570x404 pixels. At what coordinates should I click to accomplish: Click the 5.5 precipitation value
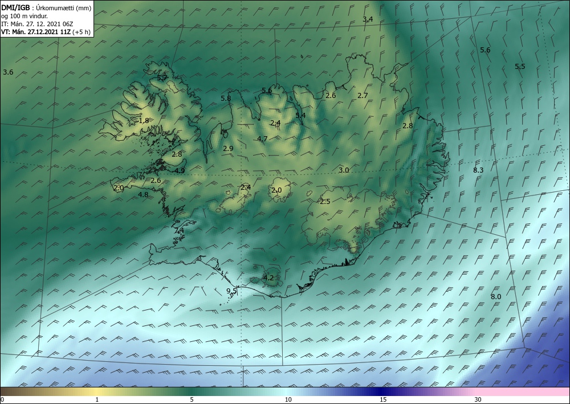pyautogui.click(x=520, y=67)
